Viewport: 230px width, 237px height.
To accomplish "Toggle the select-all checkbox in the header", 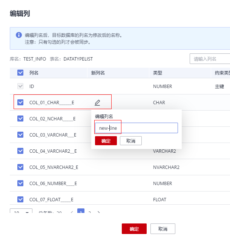I will 20,73.
